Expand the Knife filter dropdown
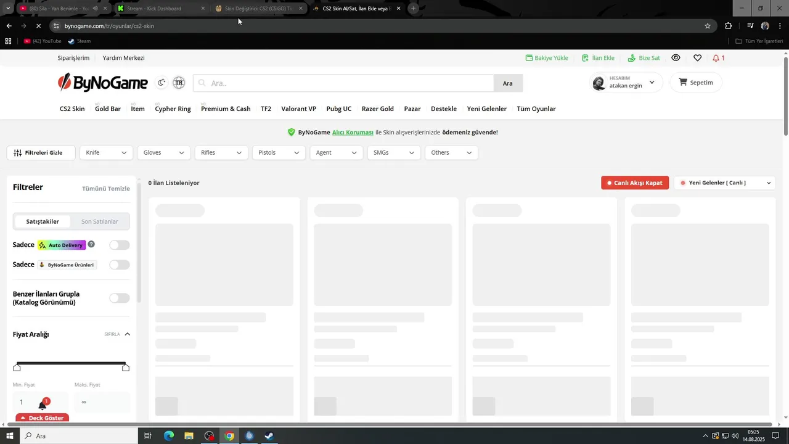789x444 pixels. tap(106, 152)
